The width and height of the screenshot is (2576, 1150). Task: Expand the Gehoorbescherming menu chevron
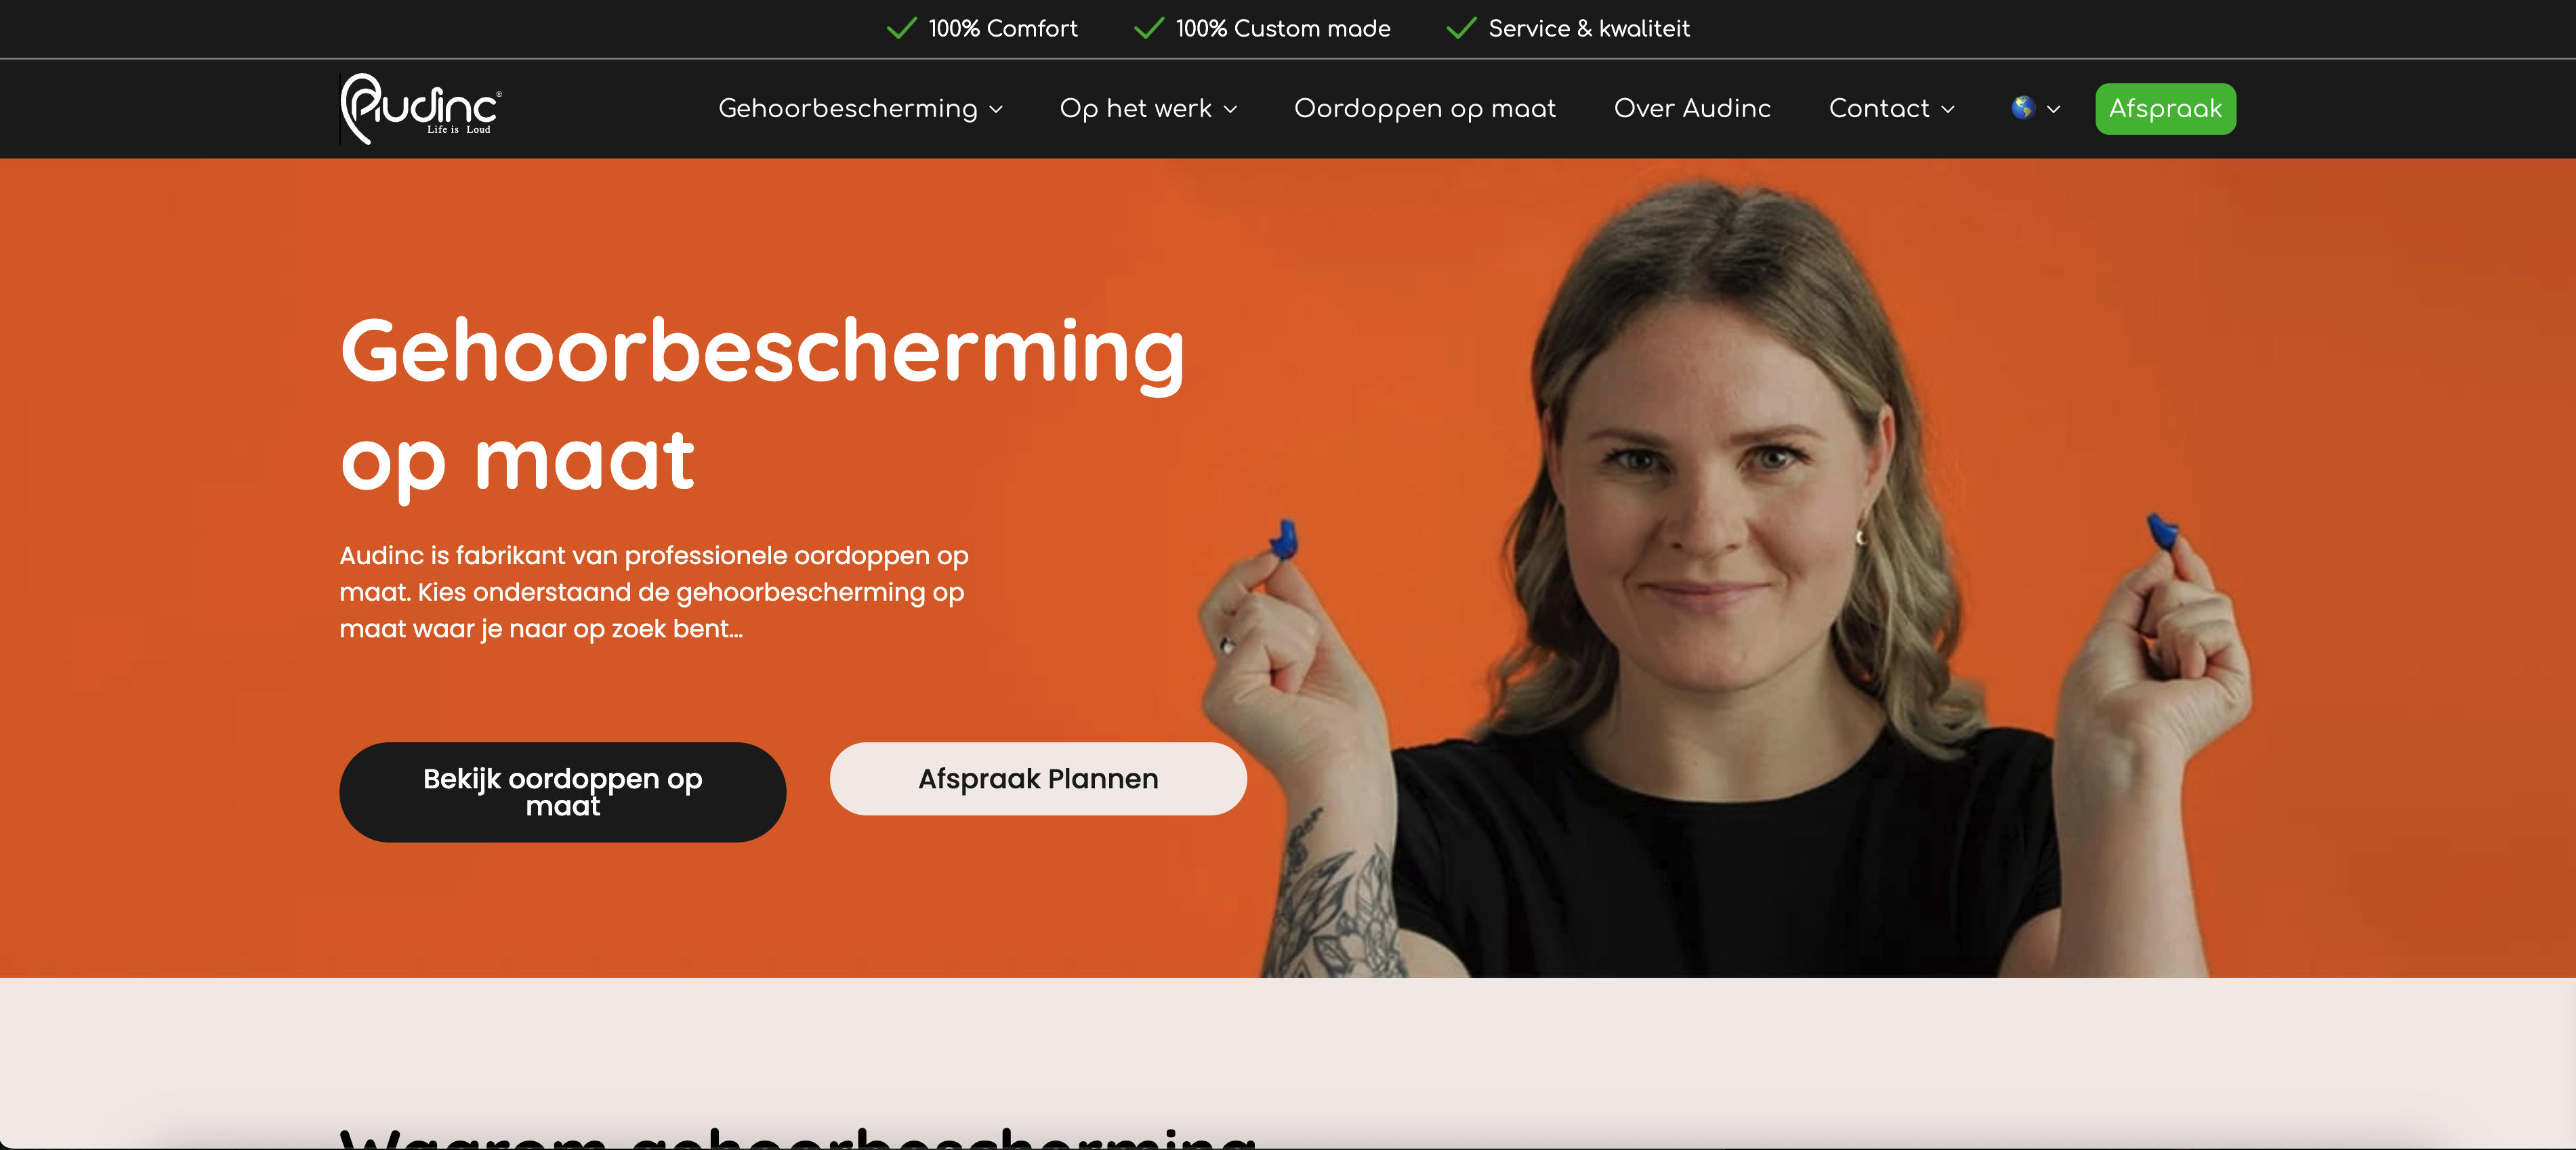pyautogui.click(x=996, y=110)
